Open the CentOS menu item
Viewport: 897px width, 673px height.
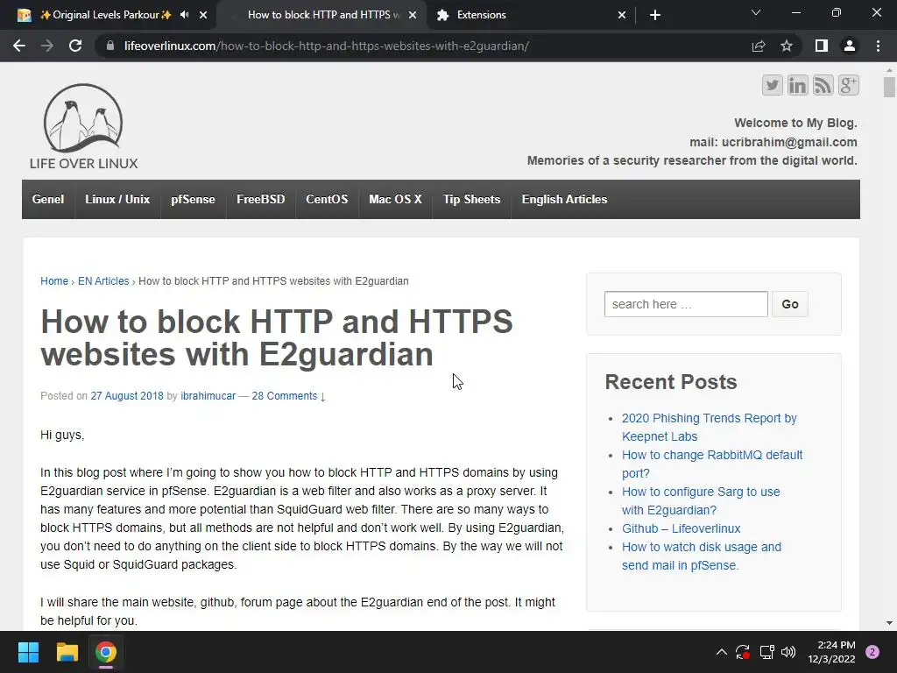pyautogui.click(x=327, y=199)
